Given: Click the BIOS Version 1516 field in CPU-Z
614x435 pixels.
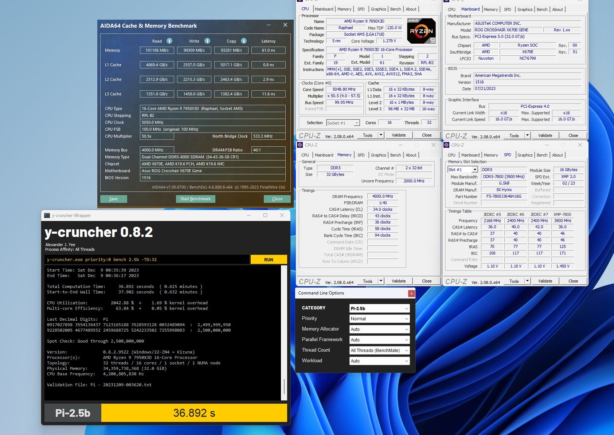Looking at the screenshot, I should click(x=527, y=82).
